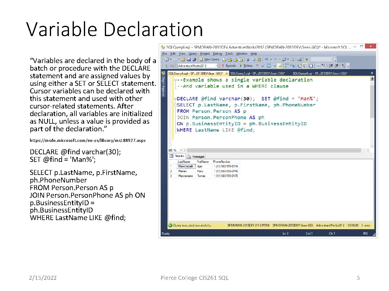Screen dimensions: 389x291
Task: Click the Cut scissors icon
Action: [x=248, y=59]
